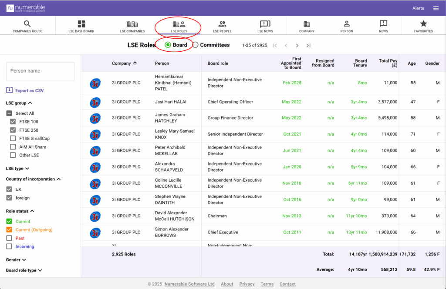Enable the FTSE SmallCap checkbox

click(x=13, y=138)
